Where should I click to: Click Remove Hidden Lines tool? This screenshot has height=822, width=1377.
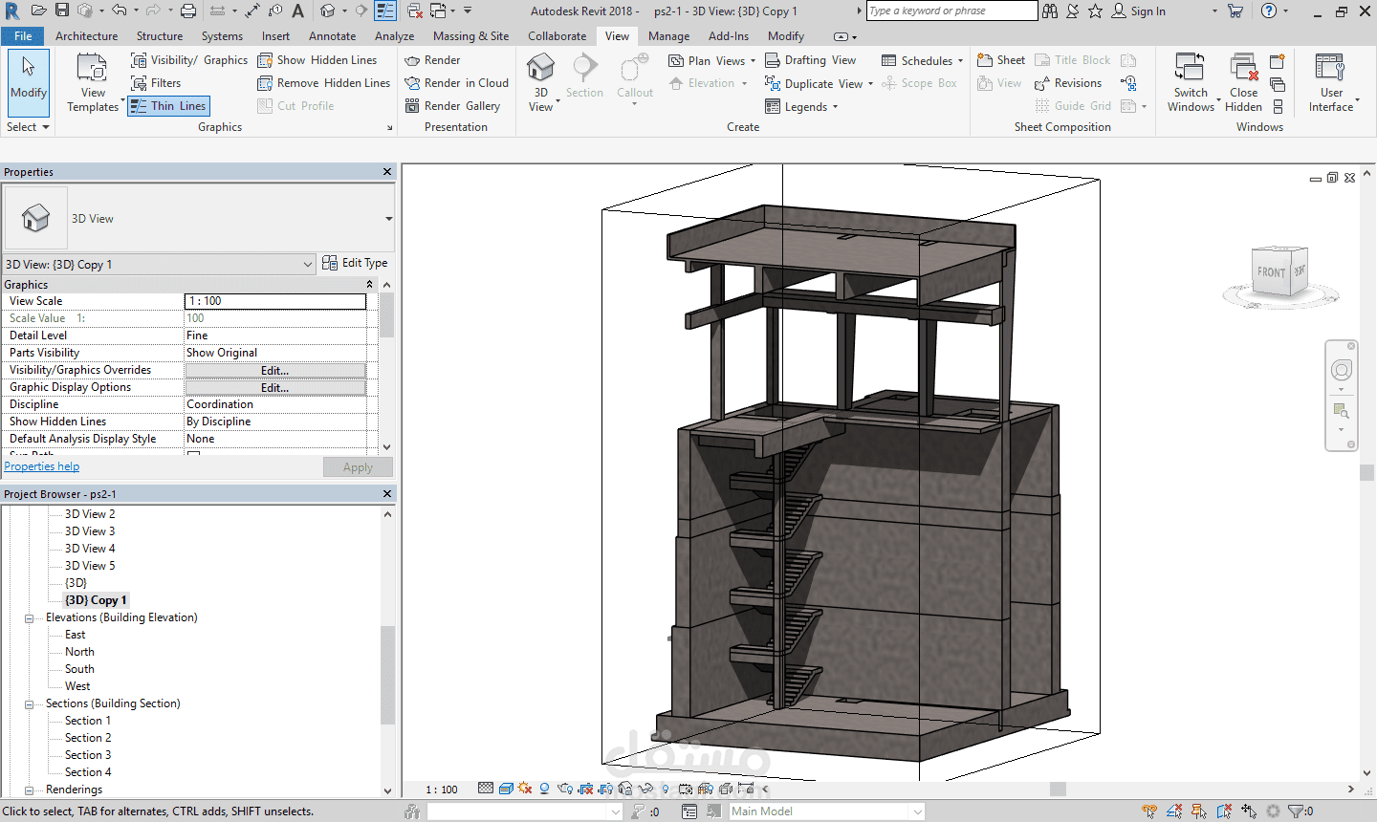click(x=324, y=83)
